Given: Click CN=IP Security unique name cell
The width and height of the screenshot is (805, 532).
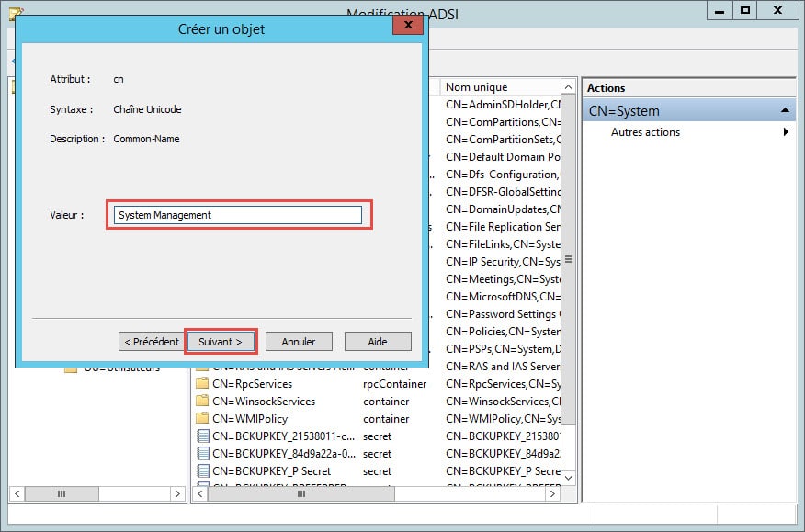Looking at the screenshot, I should click(504, 261).
